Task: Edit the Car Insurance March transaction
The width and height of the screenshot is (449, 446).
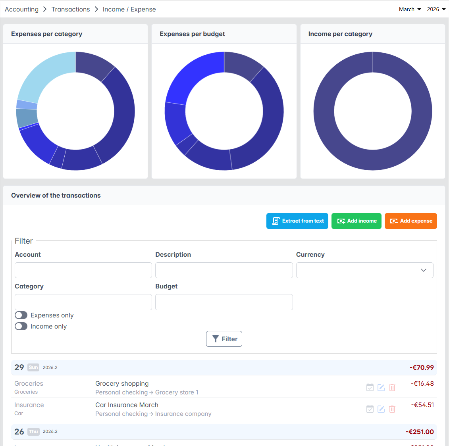Action: [x=381, y=409]
